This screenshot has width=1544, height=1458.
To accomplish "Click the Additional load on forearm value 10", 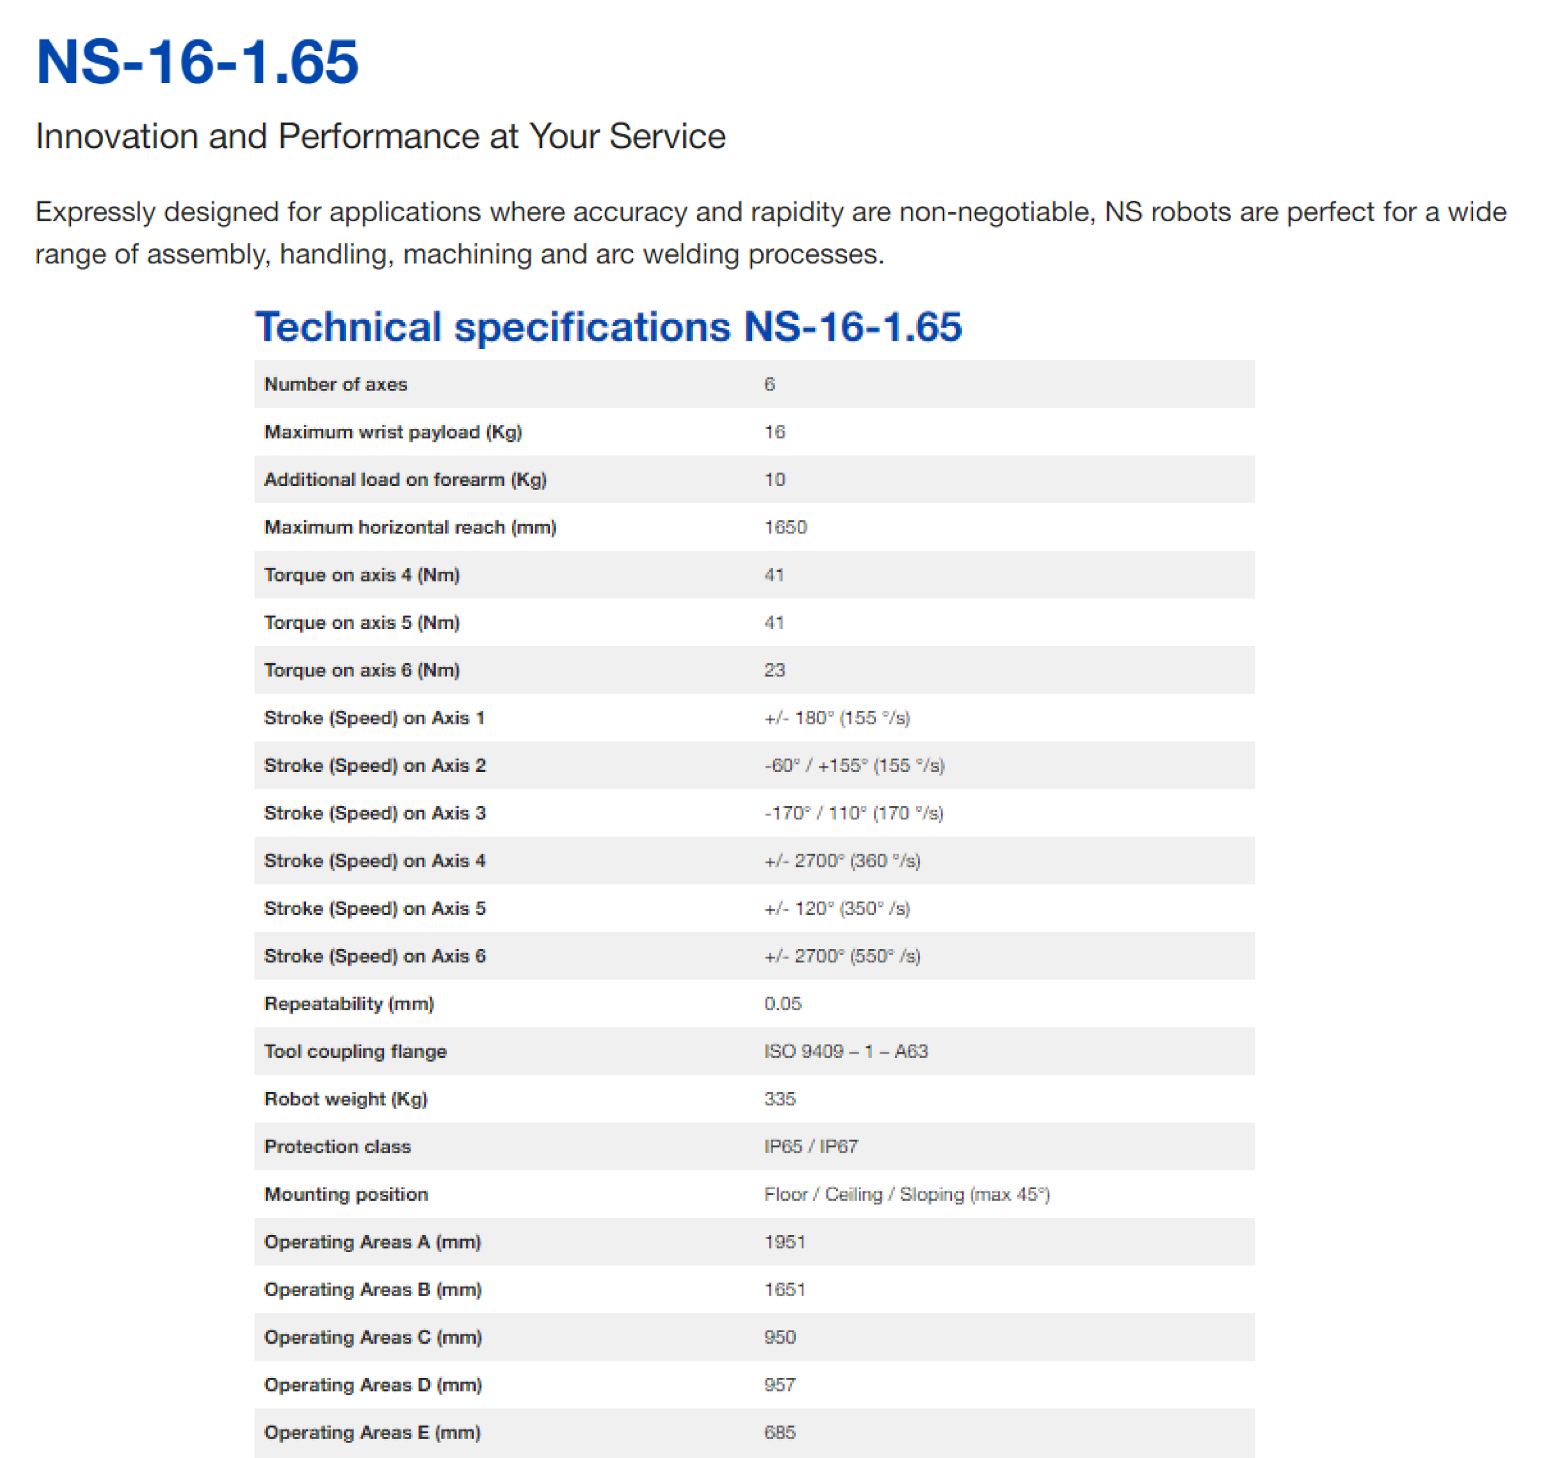I will click(774, 480).
